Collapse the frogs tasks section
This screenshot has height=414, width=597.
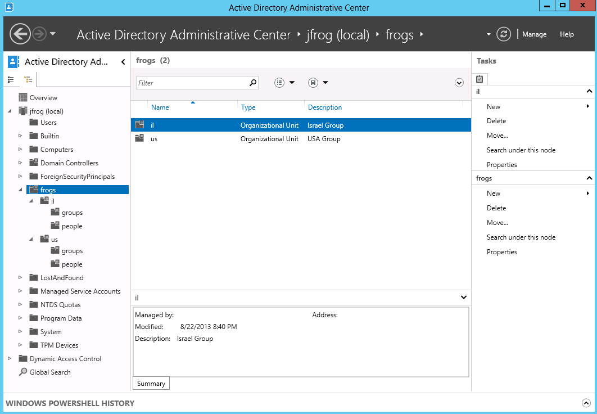pos(589,178)
